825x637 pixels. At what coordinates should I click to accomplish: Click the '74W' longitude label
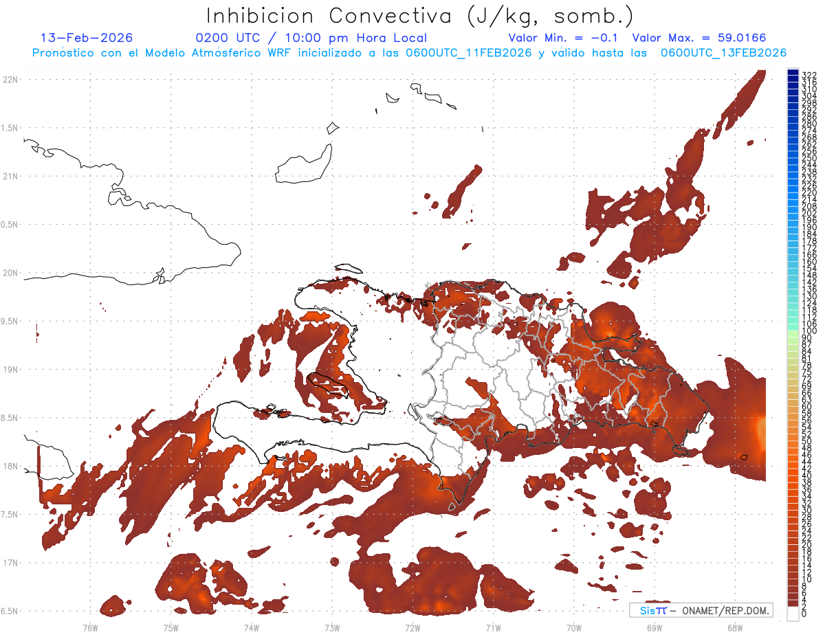click(252, 627)
